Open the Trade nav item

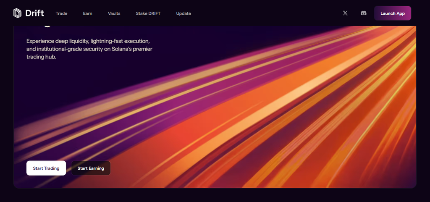[x=61, y=13]
